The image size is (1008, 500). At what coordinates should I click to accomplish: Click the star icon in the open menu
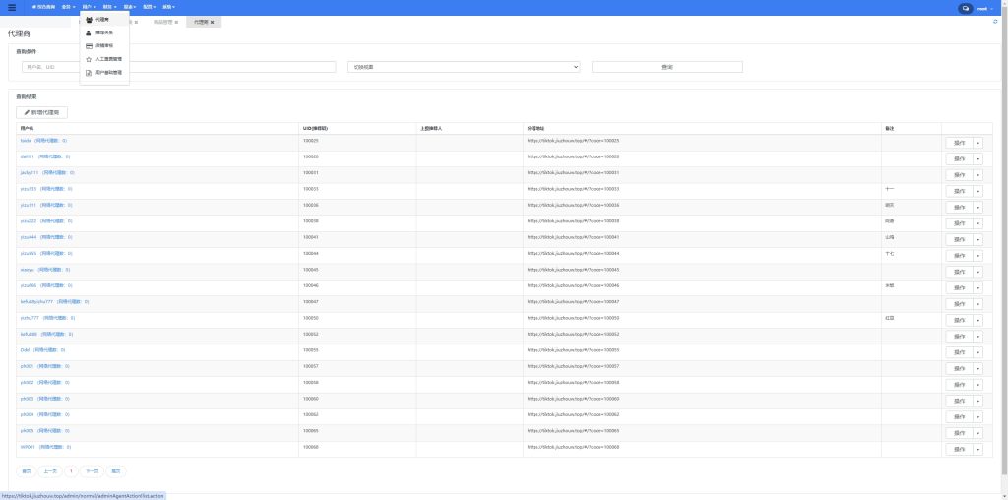click(x=89, y=59)
